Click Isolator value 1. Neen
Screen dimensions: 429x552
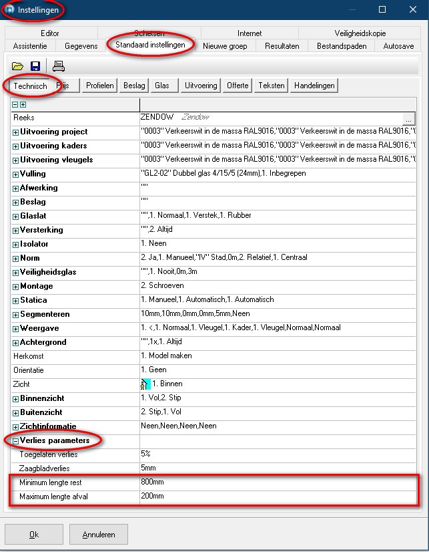point(278,244)
